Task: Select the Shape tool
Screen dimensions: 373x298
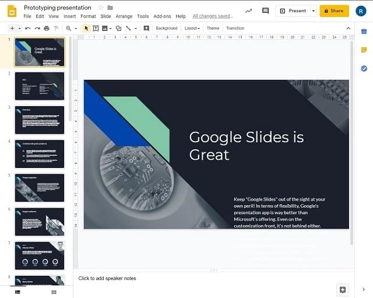Action: coord(118,29)
